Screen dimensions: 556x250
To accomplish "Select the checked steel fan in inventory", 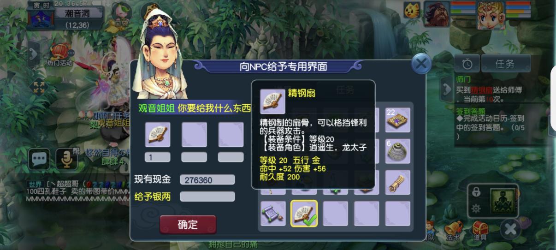I will tap(304, 214).
